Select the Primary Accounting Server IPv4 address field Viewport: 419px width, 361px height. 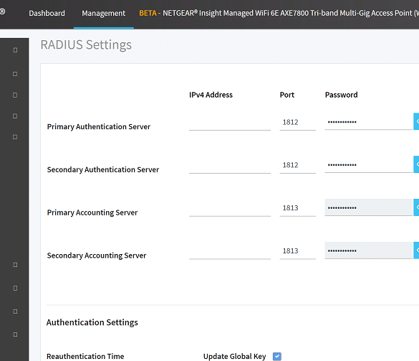tap(230, 208)
